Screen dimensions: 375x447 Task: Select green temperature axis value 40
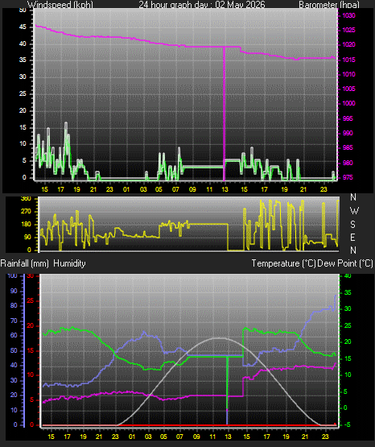tap(348, 276)
